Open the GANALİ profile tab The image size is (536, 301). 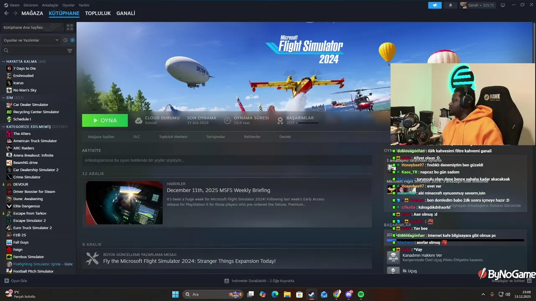[126, 13]
